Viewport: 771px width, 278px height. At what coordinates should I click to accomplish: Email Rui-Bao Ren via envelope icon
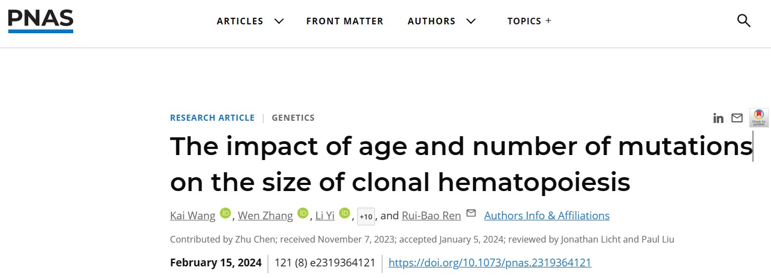[471, 213]
